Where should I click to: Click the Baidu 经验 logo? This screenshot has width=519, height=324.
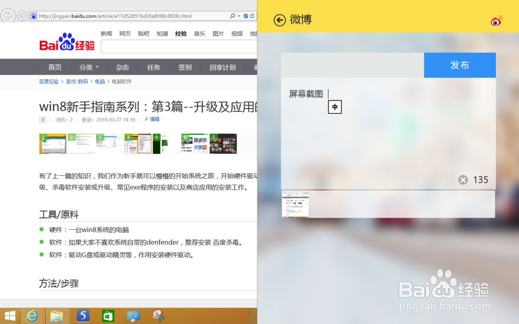point(67,42)
